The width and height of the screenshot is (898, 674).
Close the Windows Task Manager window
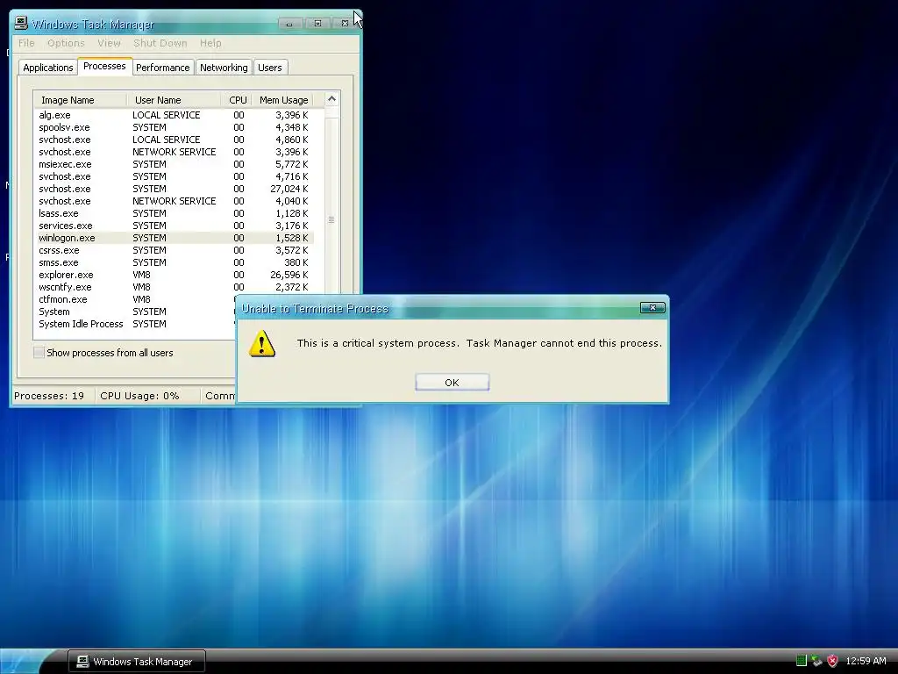[x=345, y=24]
